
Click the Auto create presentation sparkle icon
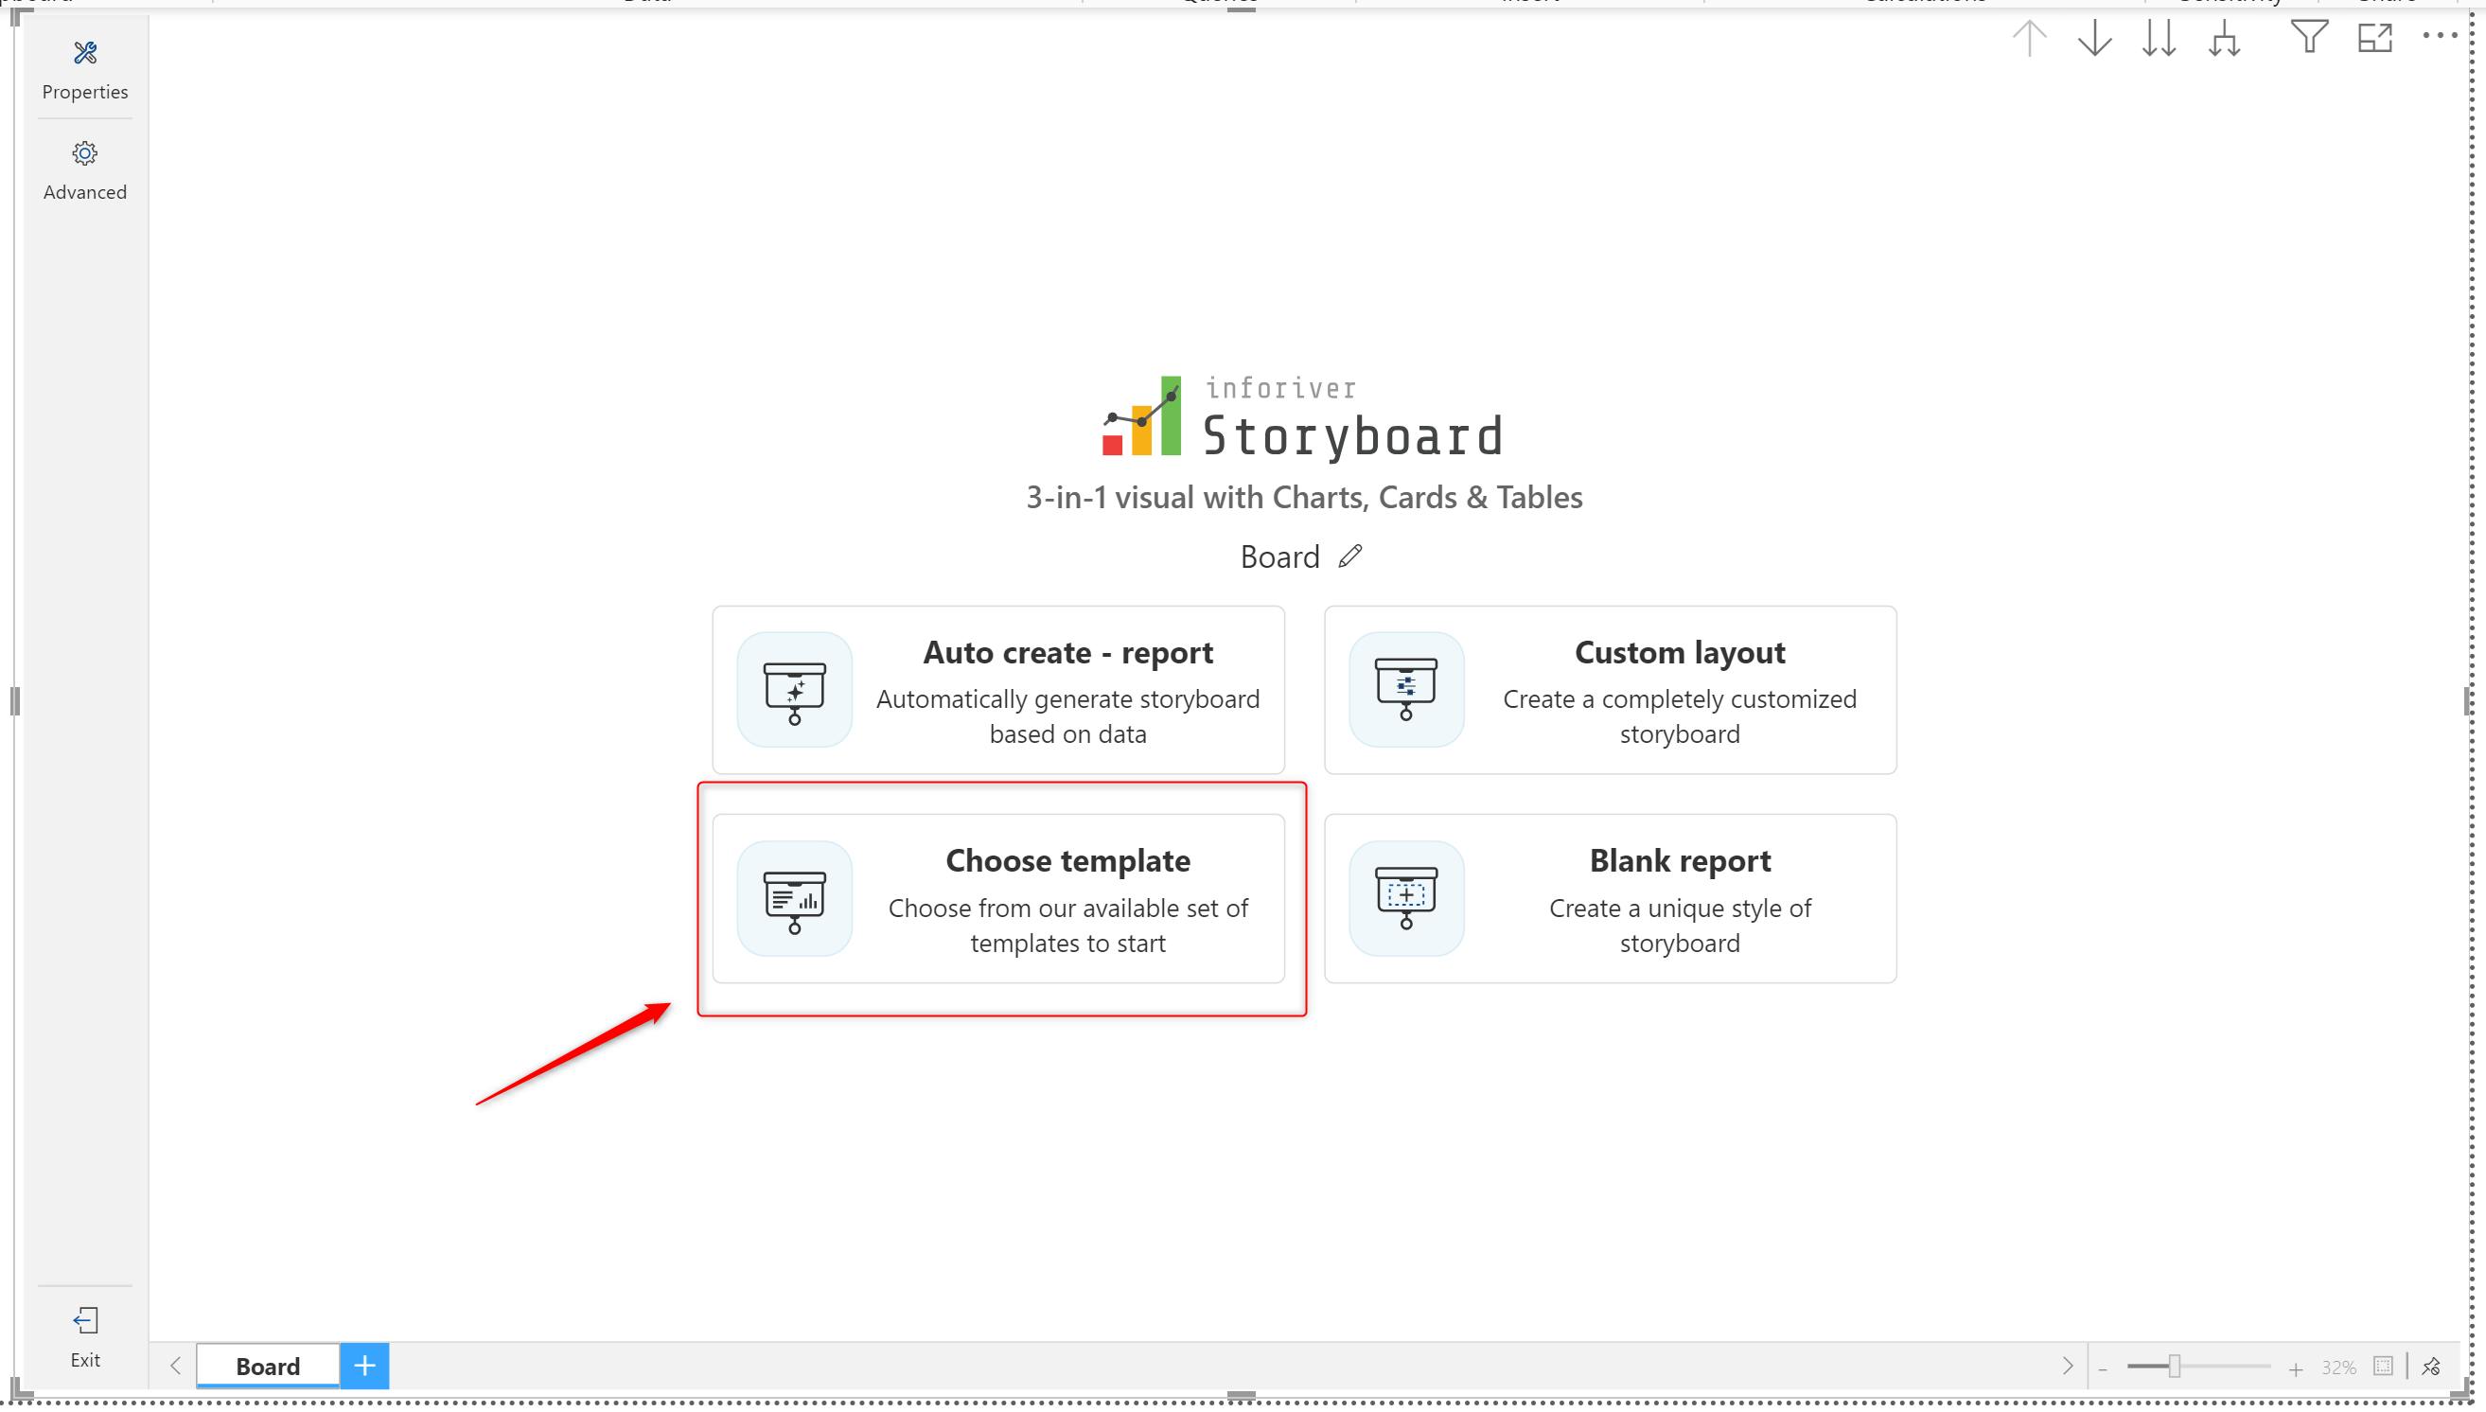(x=794, y=690)
